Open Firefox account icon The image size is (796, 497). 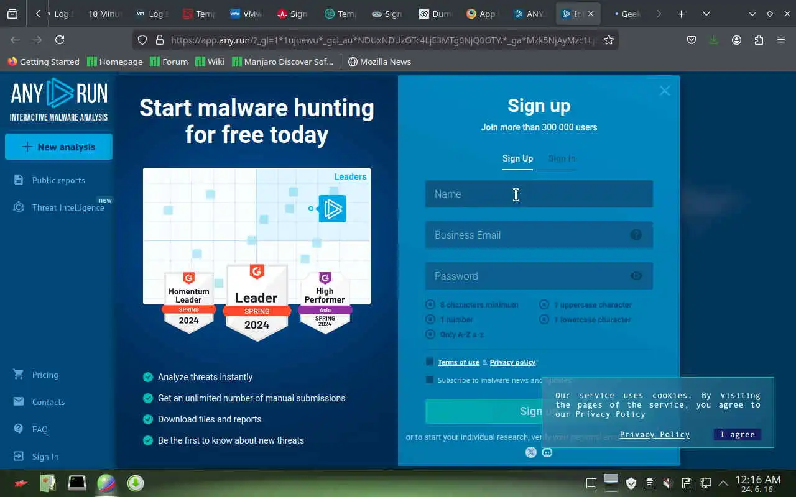coord(736,40)
